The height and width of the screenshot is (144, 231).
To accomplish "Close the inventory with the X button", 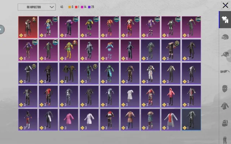I will tap(225, 5).
